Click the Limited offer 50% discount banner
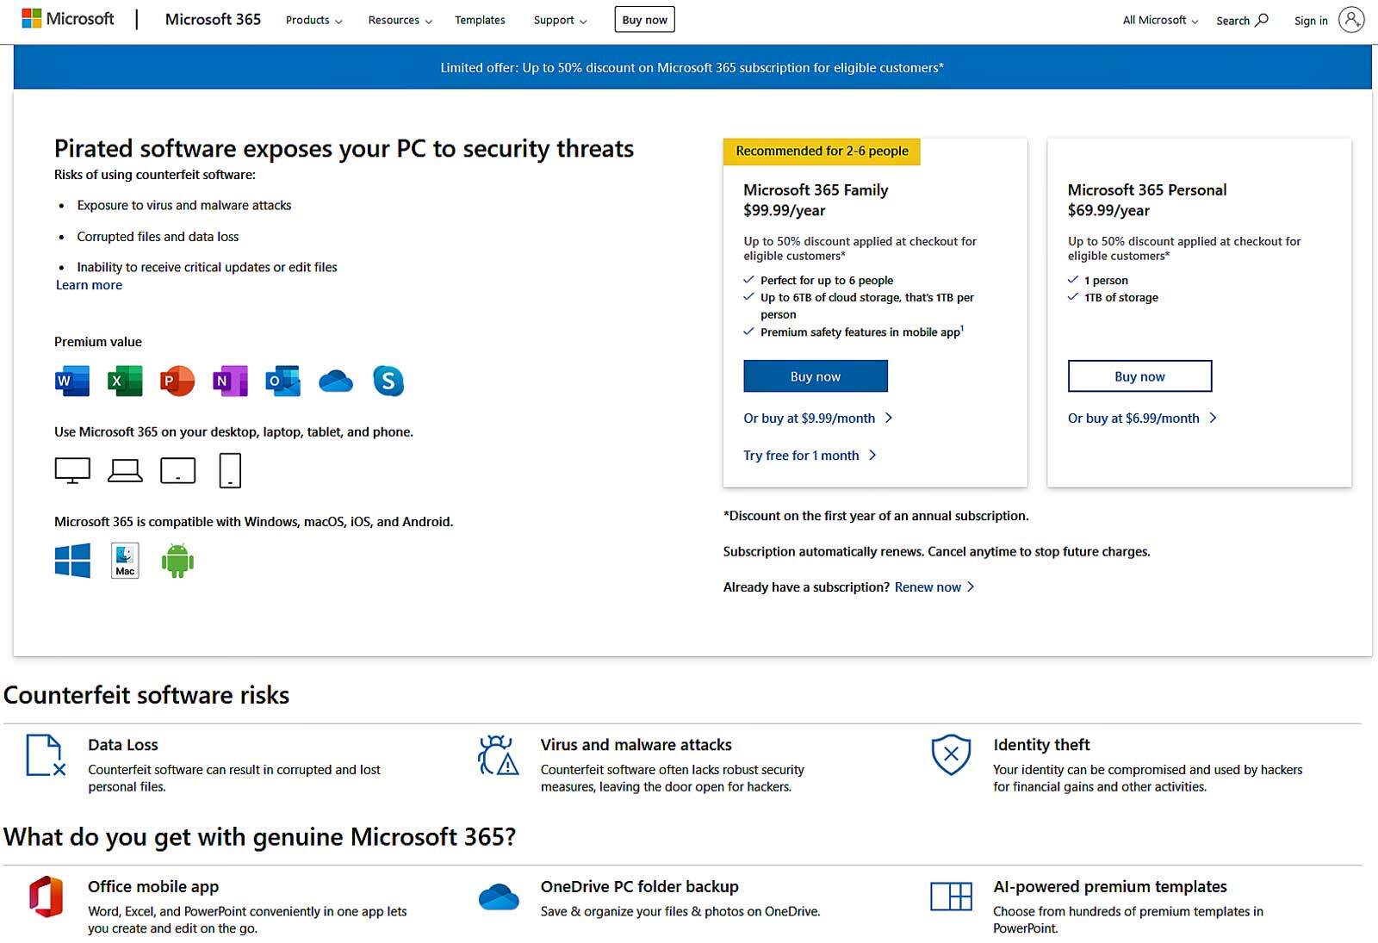 click(x=692, y=67)
